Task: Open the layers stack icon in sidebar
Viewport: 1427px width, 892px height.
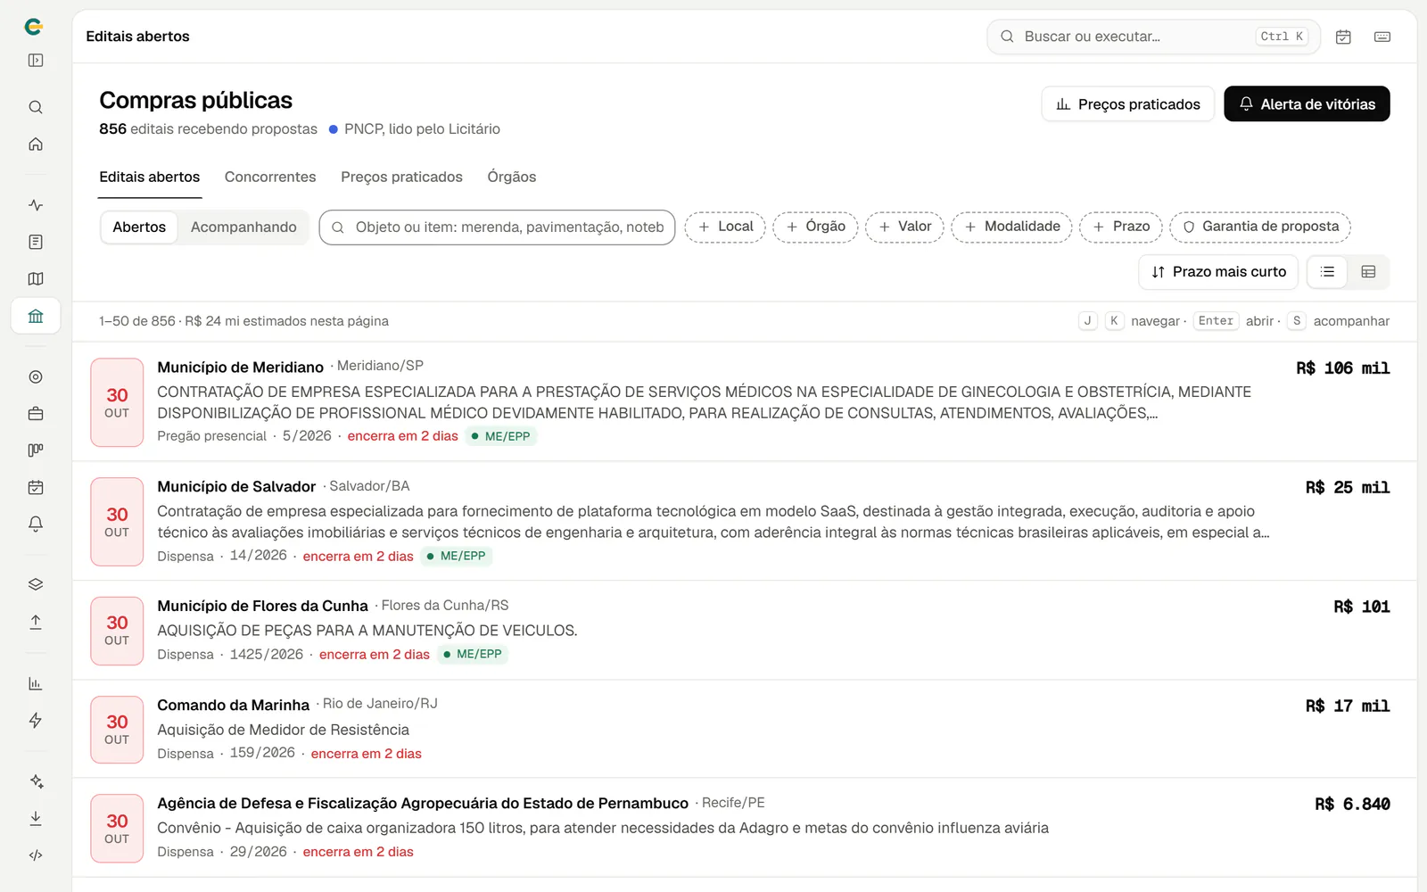Action: click(36, 585)
